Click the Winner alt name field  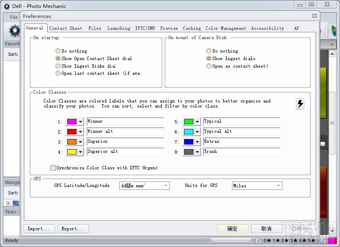coord(125,131)
